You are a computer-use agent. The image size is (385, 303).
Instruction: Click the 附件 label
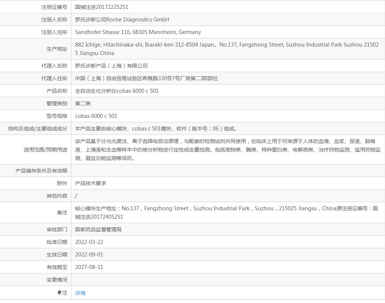click(62, 183)
